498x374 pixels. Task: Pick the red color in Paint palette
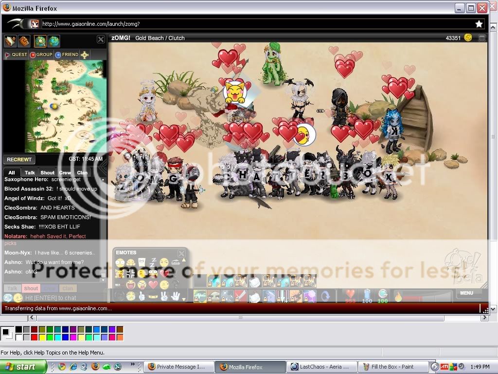[x=35, y=337]
